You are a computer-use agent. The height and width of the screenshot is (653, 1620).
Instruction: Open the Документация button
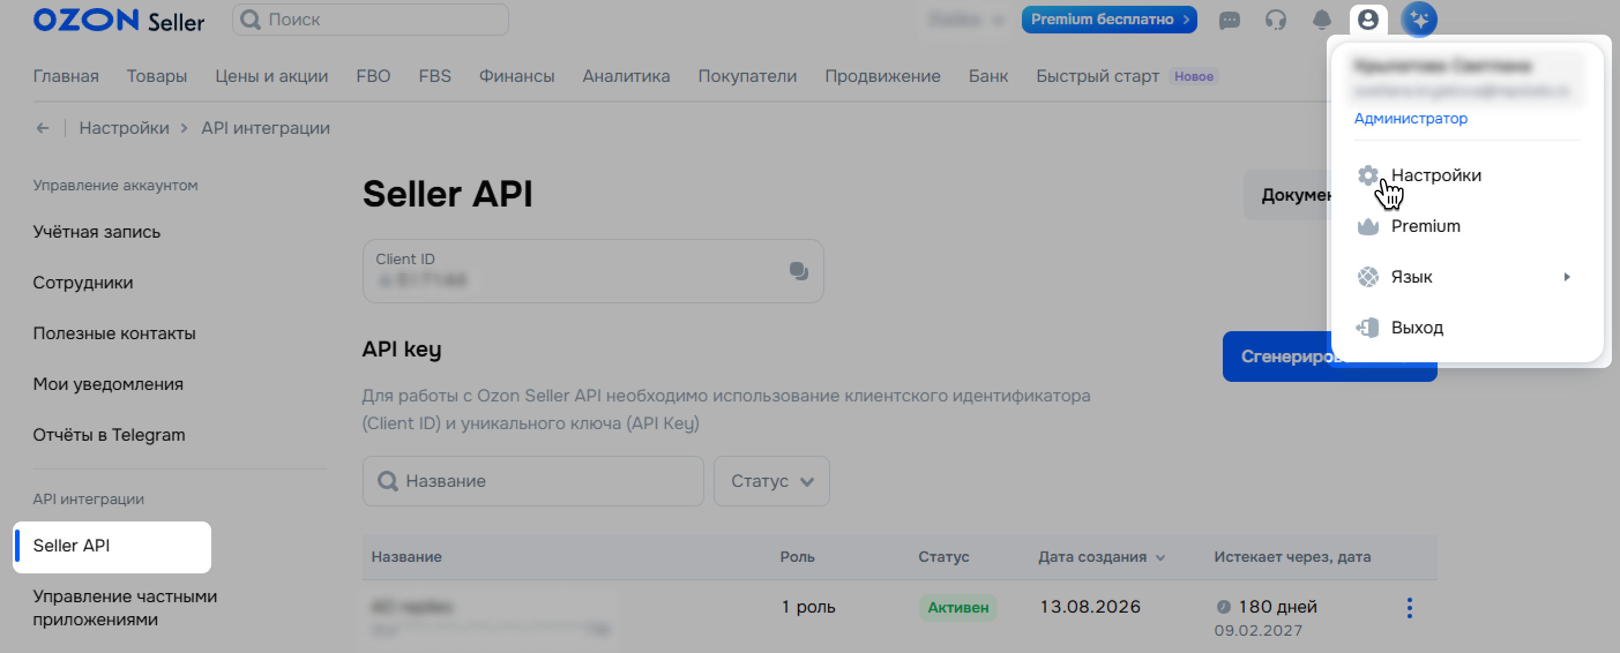coord(1287,195)
